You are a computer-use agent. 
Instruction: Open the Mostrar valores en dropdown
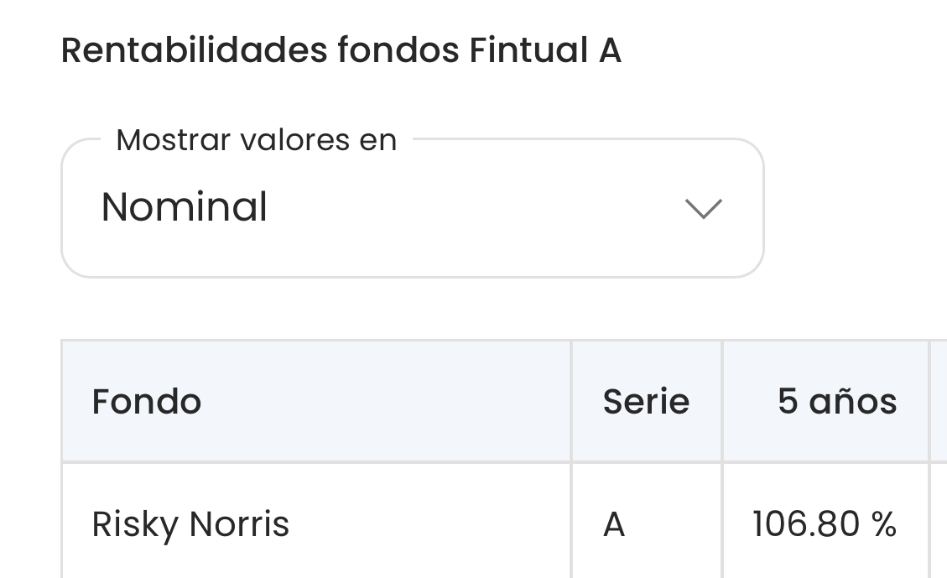412,208
